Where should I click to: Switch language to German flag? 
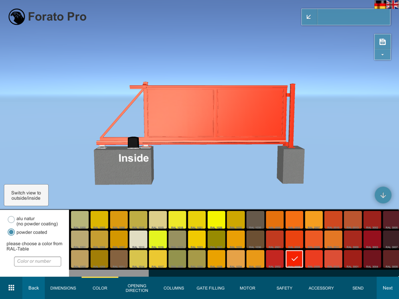pos(380,4)
